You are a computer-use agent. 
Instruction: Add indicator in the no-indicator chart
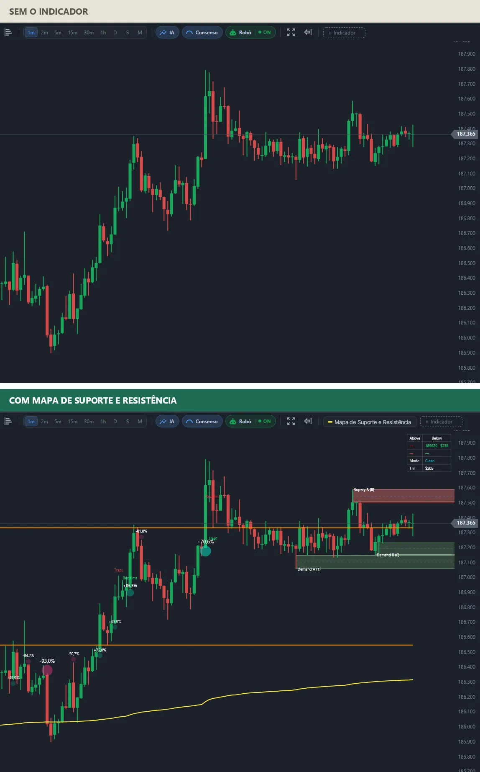pos(344,33)
